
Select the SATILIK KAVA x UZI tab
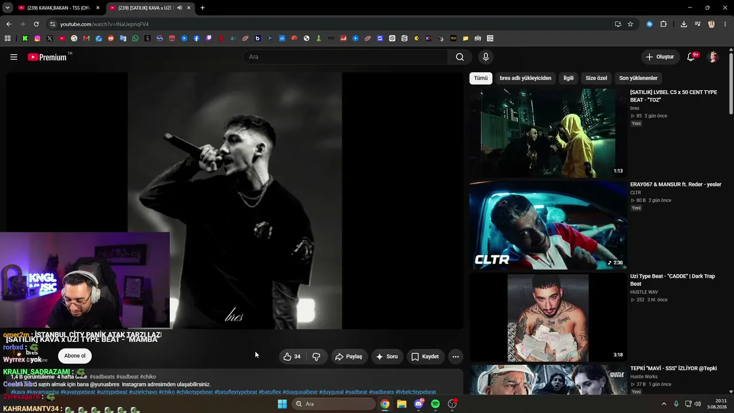[x=150, y=8]
